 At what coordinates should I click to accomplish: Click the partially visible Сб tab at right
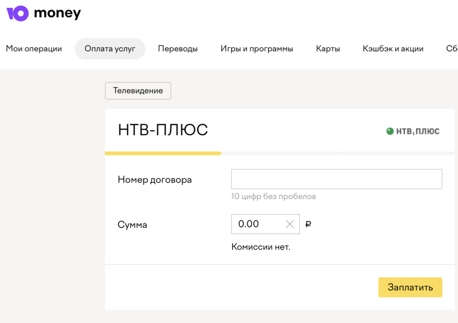[x=452, y=49]
